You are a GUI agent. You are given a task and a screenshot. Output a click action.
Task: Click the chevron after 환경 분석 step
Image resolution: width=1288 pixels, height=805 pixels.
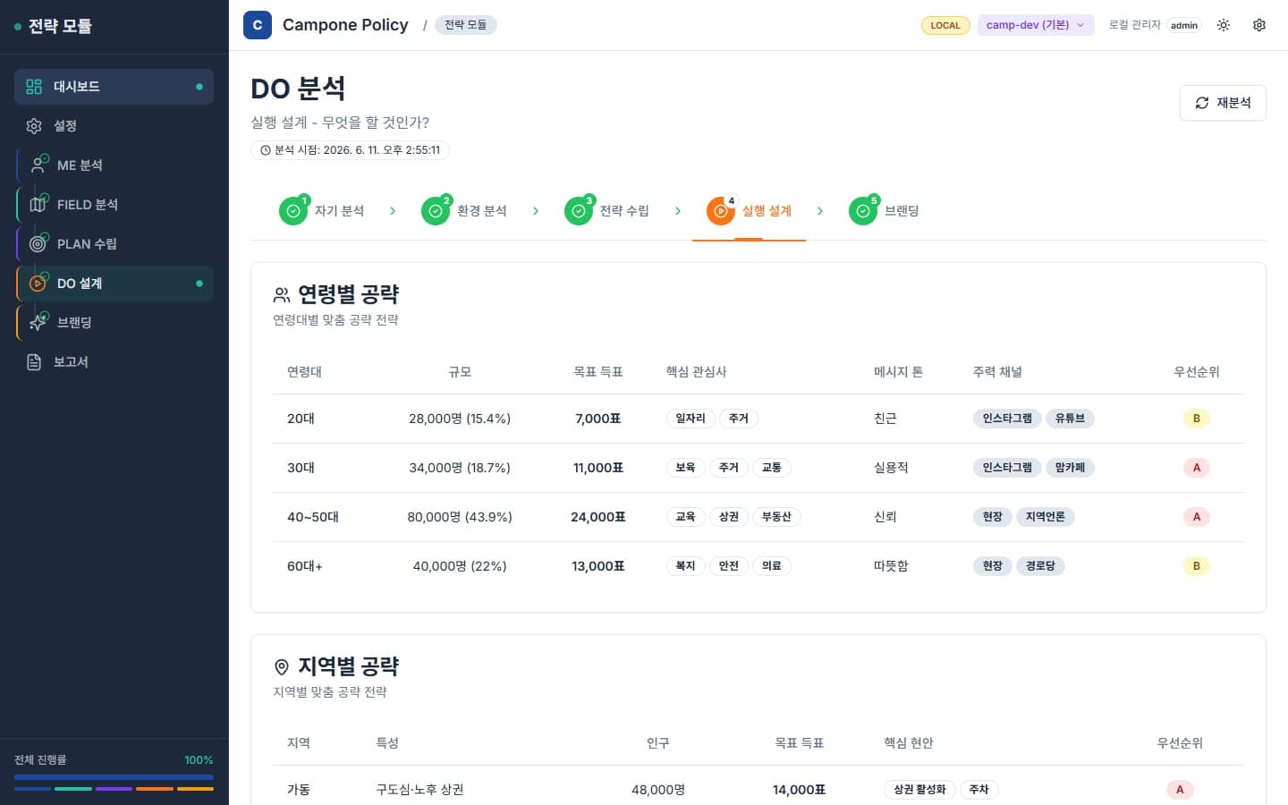tap(536, 211)
